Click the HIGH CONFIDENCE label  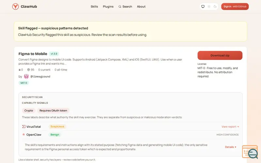(227, 135)
